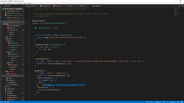Open changes icon in editor title bar

click(x=179, y=6)
